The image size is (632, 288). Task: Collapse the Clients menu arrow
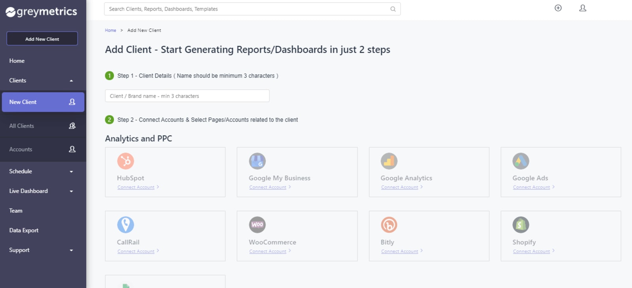pos(71,81)
